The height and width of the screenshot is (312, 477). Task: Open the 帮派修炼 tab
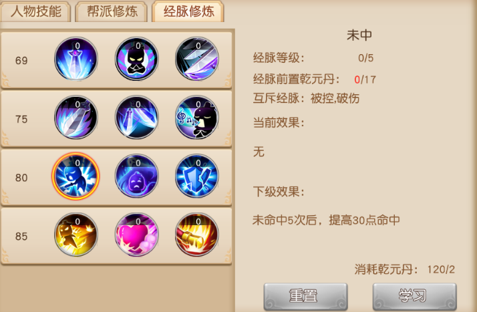click(112, 11)
